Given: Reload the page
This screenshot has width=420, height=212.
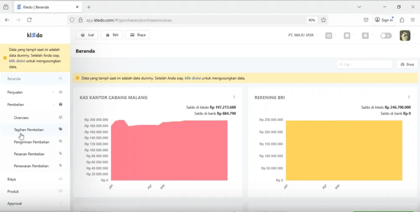Looking at the screenshot, I should pyautogui.click(x=29, y=20).
